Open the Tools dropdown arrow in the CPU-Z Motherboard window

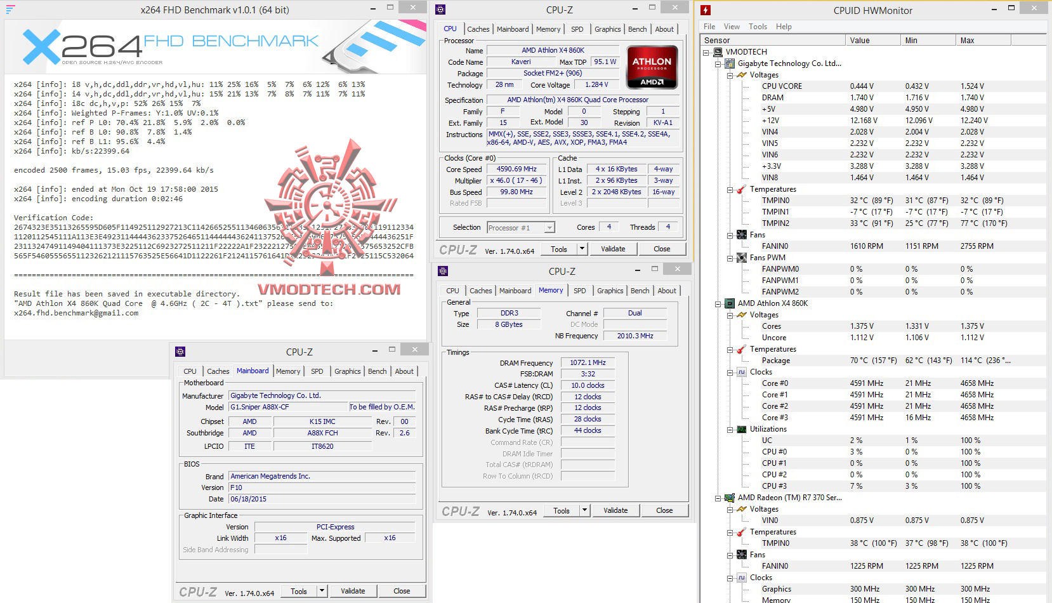(322, 591)
